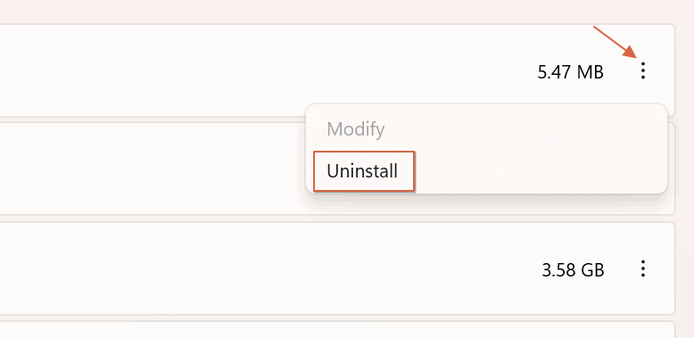Viewport: 694px width, 338px height.
Task: Open the three-dot menu beside 3.58 GB
Action: pyautogui.click(x=643, y=268)
